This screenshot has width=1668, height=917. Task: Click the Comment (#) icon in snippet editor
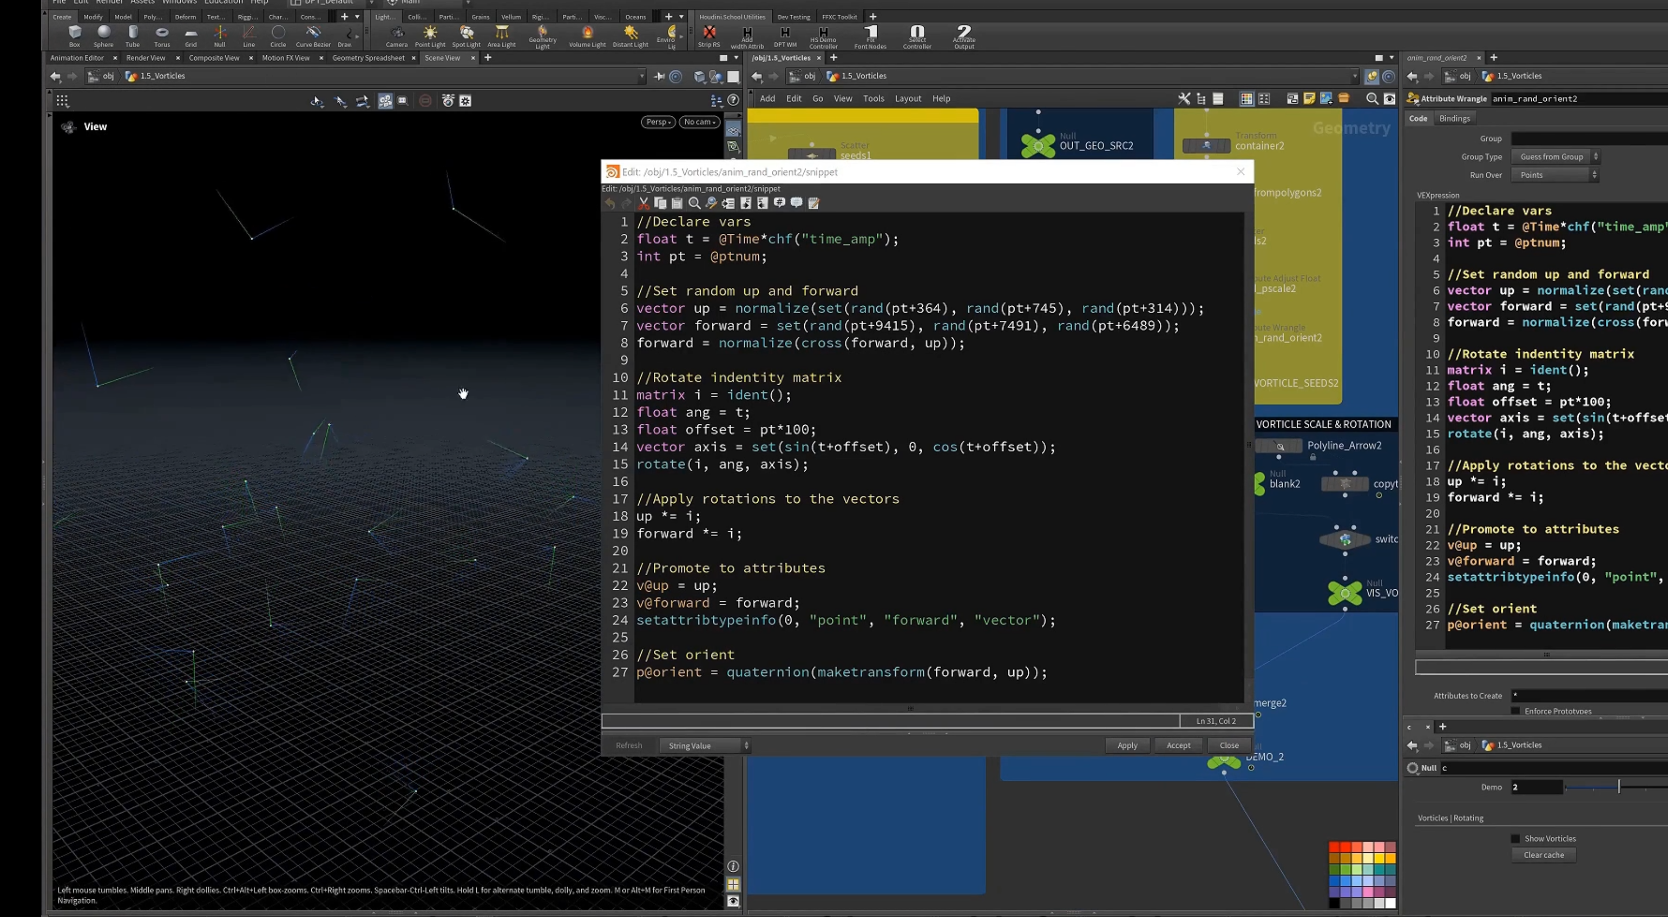coord(780,203)
